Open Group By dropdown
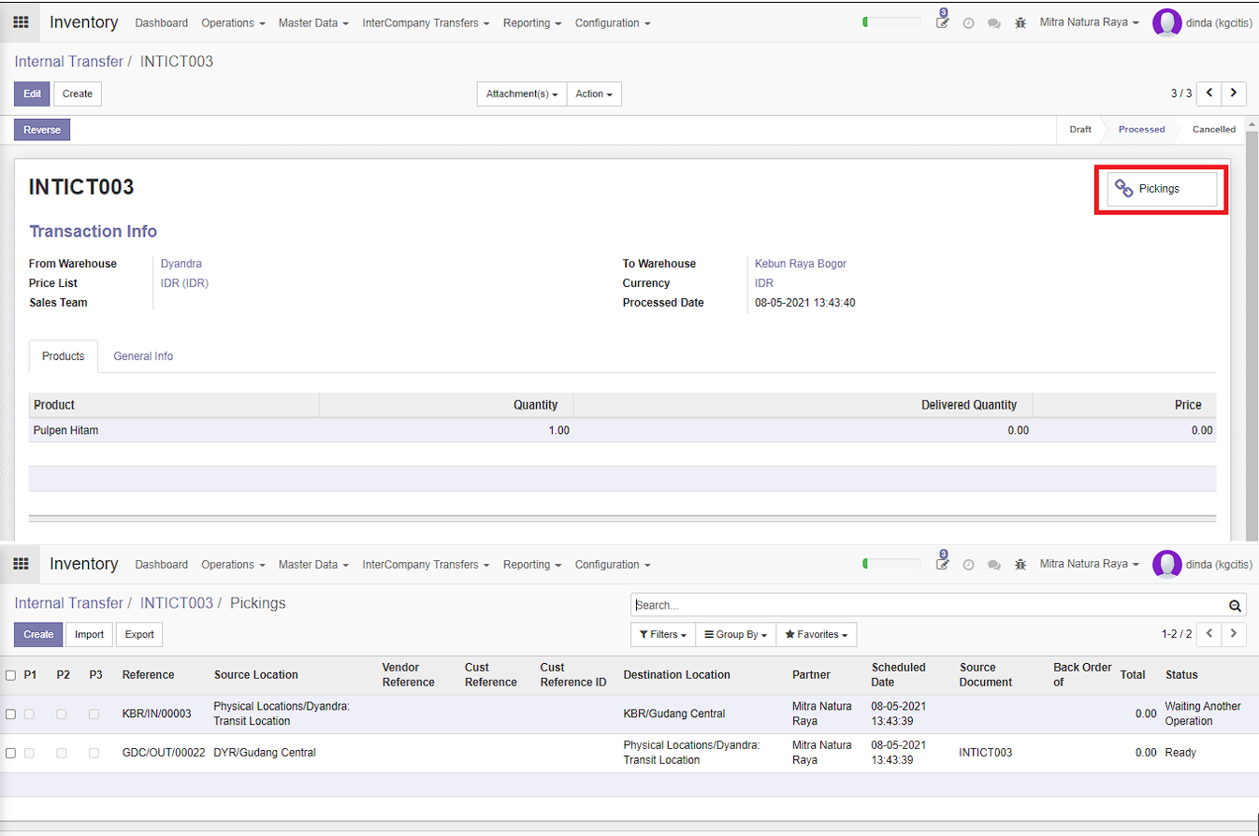This screenshot has width=1259, height=836. (735, 634)
